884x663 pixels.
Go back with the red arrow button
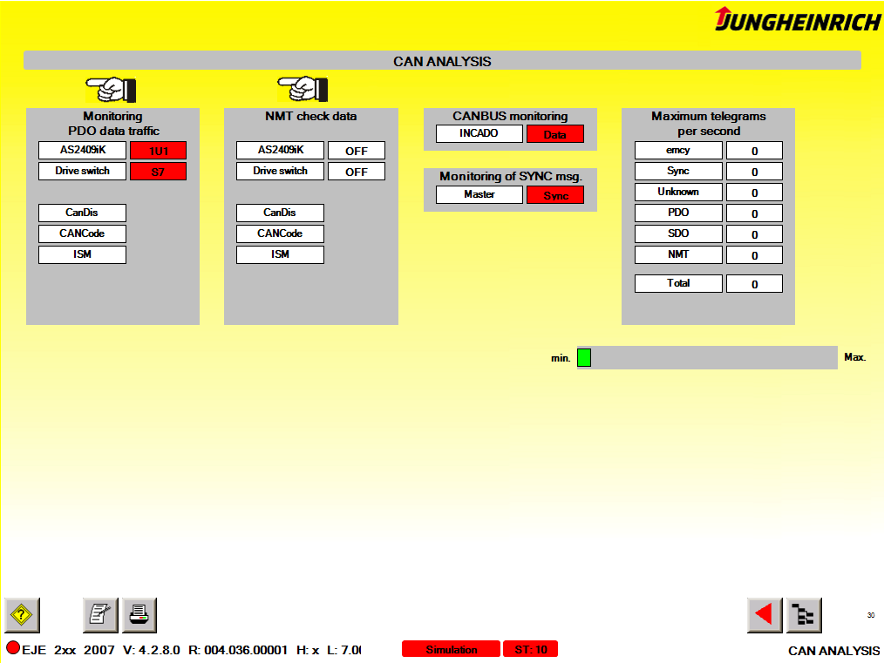tap(765, 615)
